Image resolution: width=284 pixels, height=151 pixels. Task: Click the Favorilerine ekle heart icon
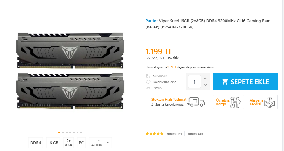click(148, 82)
